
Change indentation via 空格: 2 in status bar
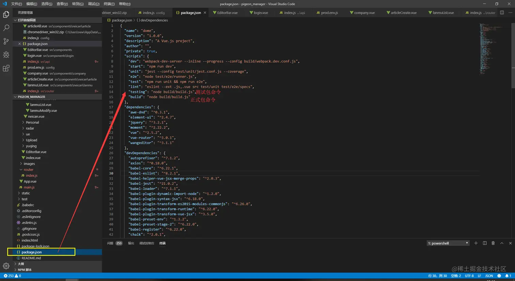click(x=456, y=276)
